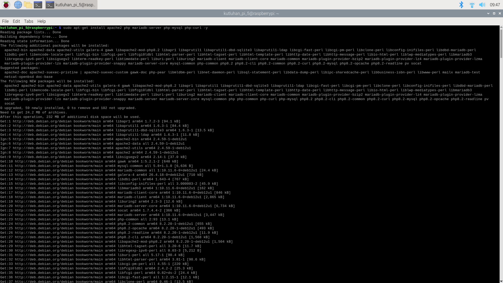Click the terminal window title text

click(x=251, y=13)
